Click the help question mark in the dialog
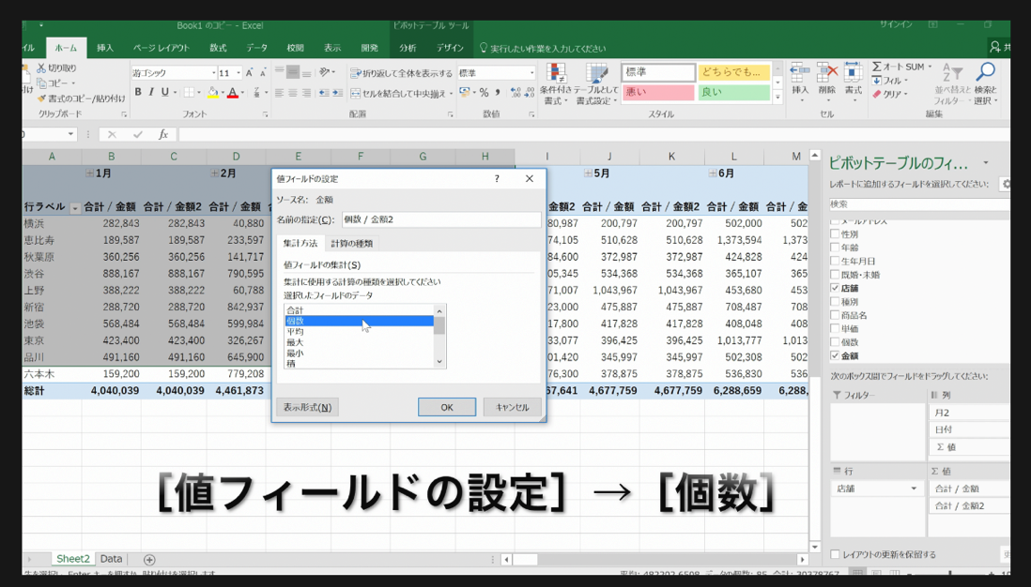 (x=497, y=178)
